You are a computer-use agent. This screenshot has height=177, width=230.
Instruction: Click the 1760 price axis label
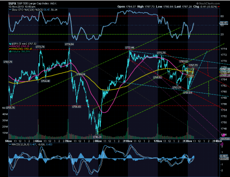(x=224, y=92)
